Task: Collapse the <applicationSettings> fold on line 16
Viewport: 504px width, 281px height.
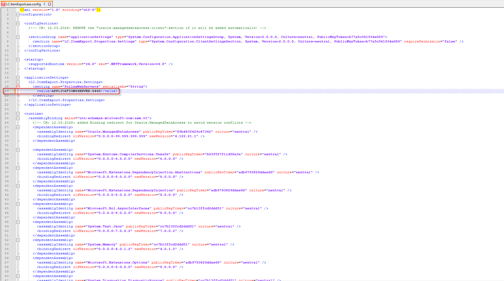Action: click(18, 77)
